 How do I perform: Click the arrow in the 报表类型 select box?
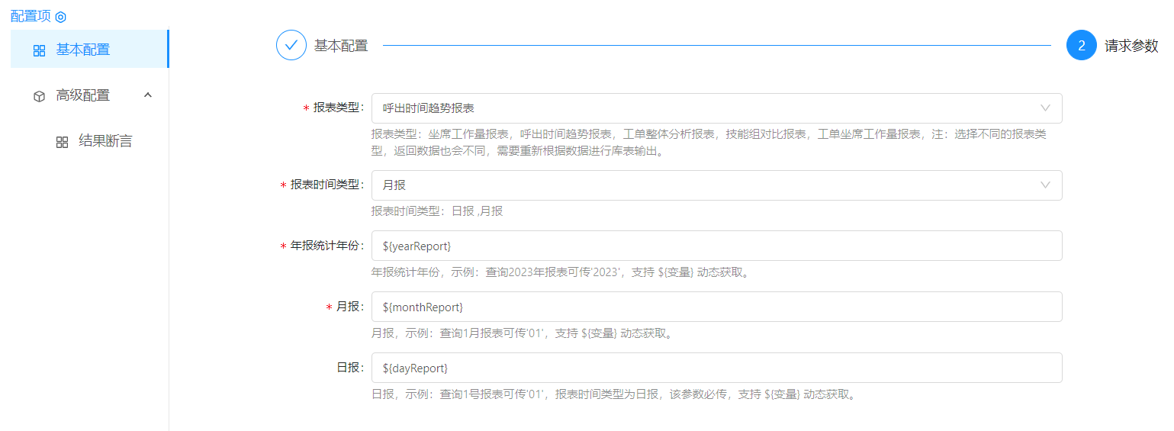click(x=1045, y=108)
